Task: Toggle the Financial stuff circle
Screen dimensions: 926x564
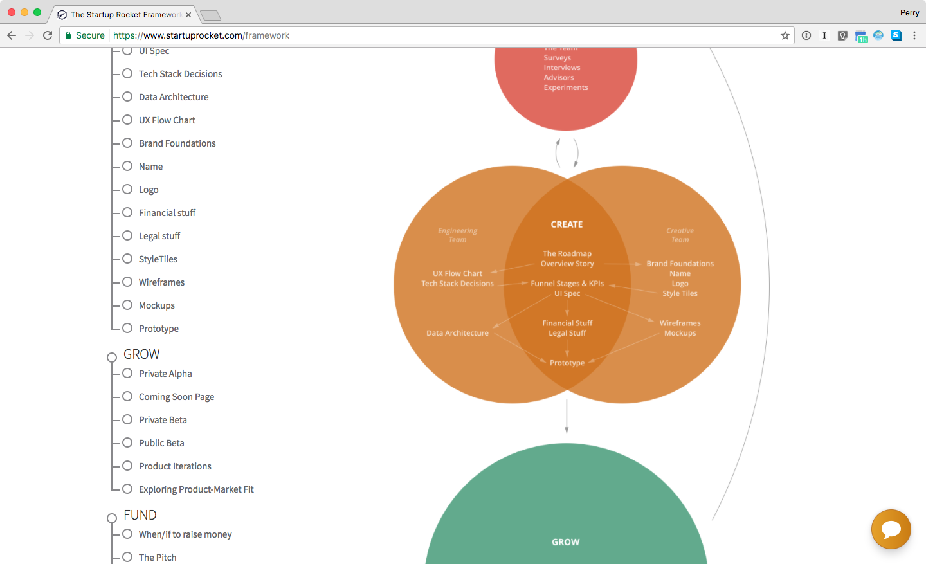Action: point(127,212)
